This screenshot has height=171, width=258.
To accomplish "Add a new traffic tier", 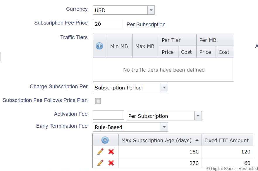I will pyautogui.click(x=99, y=46).
